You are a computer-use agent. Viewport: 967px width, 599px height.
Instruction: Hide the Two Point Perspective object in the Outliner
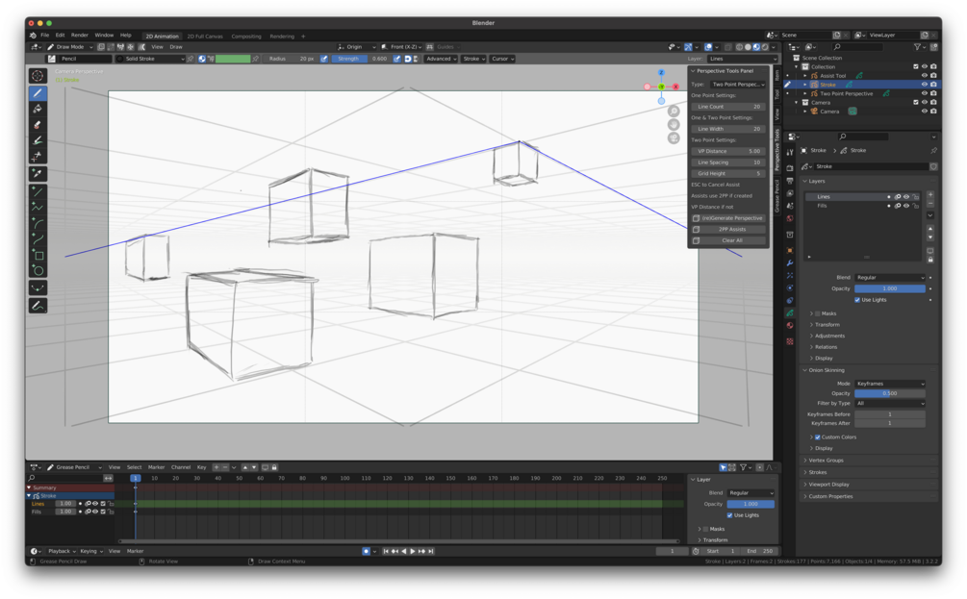[924, 93]
